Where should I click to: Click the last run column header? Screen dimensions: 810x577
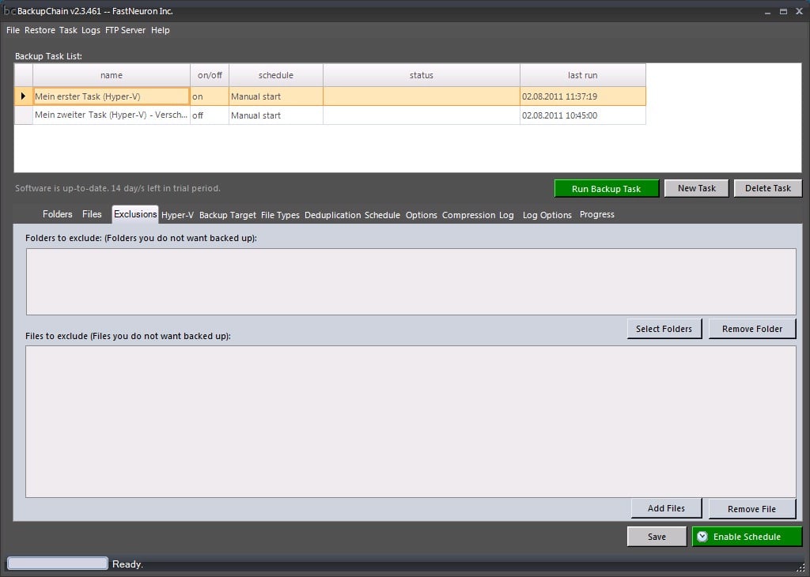click(x=583, y=75)
